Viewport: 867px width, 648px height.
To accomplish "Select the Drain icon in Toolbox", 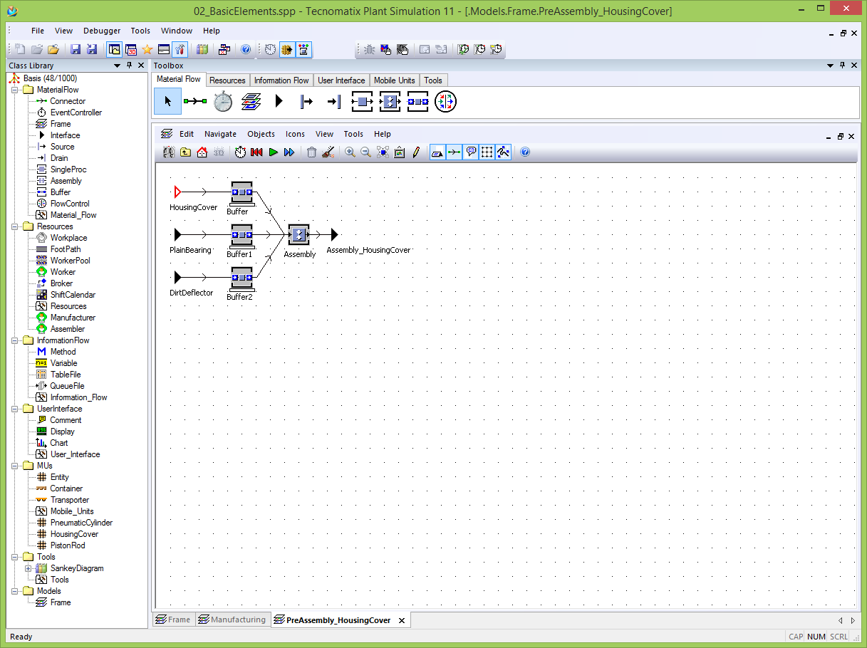I will (x=334, y=102).
